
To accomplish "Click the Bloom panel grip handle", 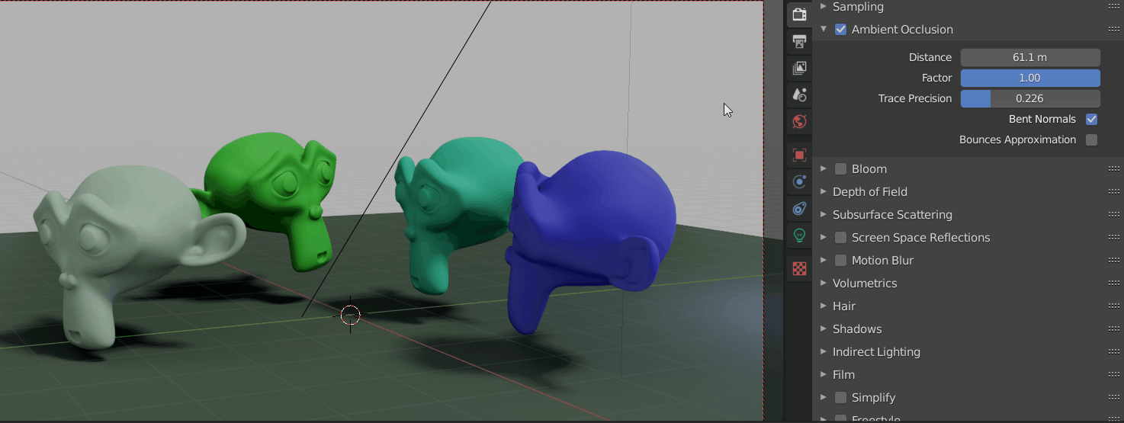I will [x=1113, y=169].
